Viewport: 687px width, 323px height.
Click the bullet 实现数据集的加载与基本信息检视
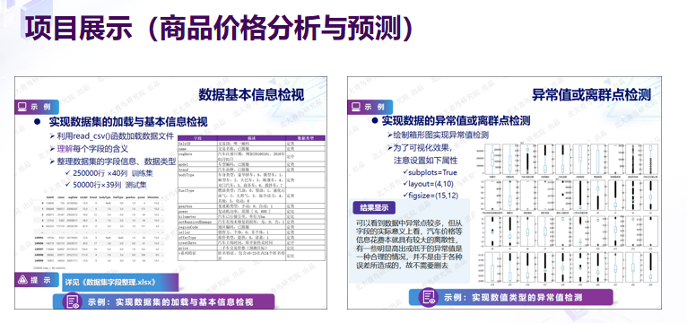pyautogui.click(x=128, y=121)
